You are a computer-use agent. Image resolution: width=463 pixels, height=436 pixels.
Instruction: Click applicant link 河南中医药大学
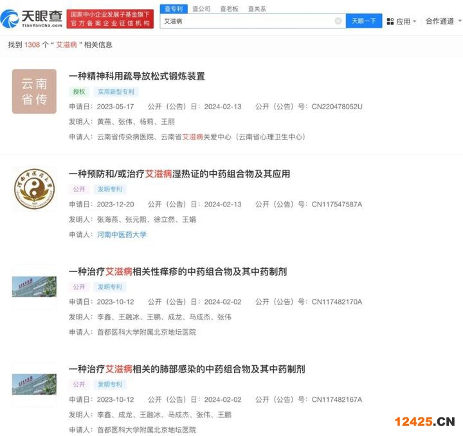click(x=122, y=235)
